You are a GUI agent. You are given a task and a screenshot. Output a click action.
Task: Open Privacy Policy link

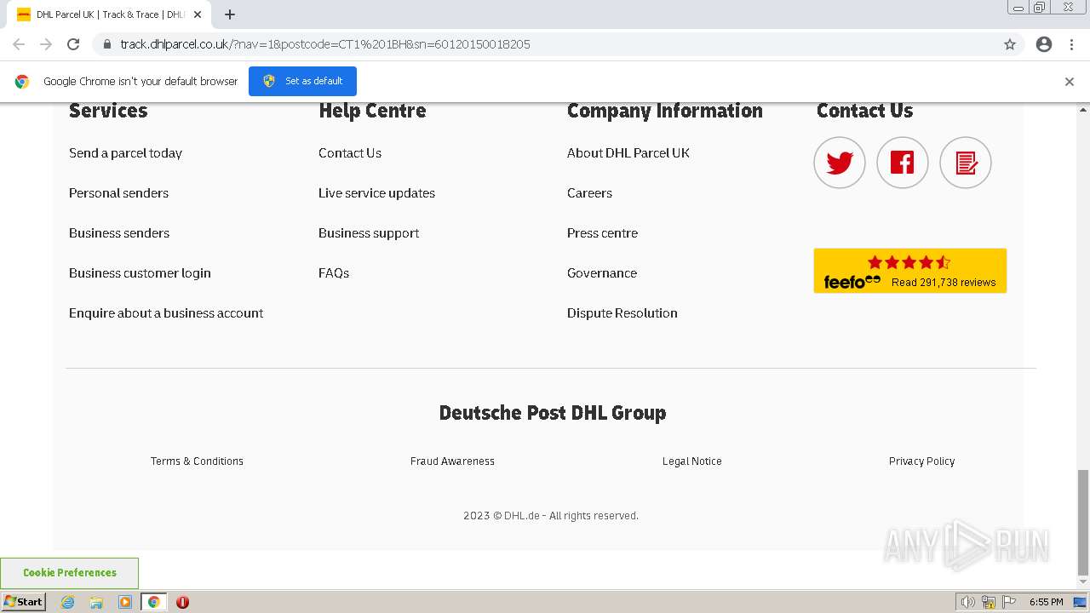(x=921, y=461)
